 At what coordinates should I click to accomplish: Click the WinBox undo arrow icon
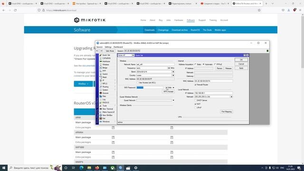tap(97, 51)
